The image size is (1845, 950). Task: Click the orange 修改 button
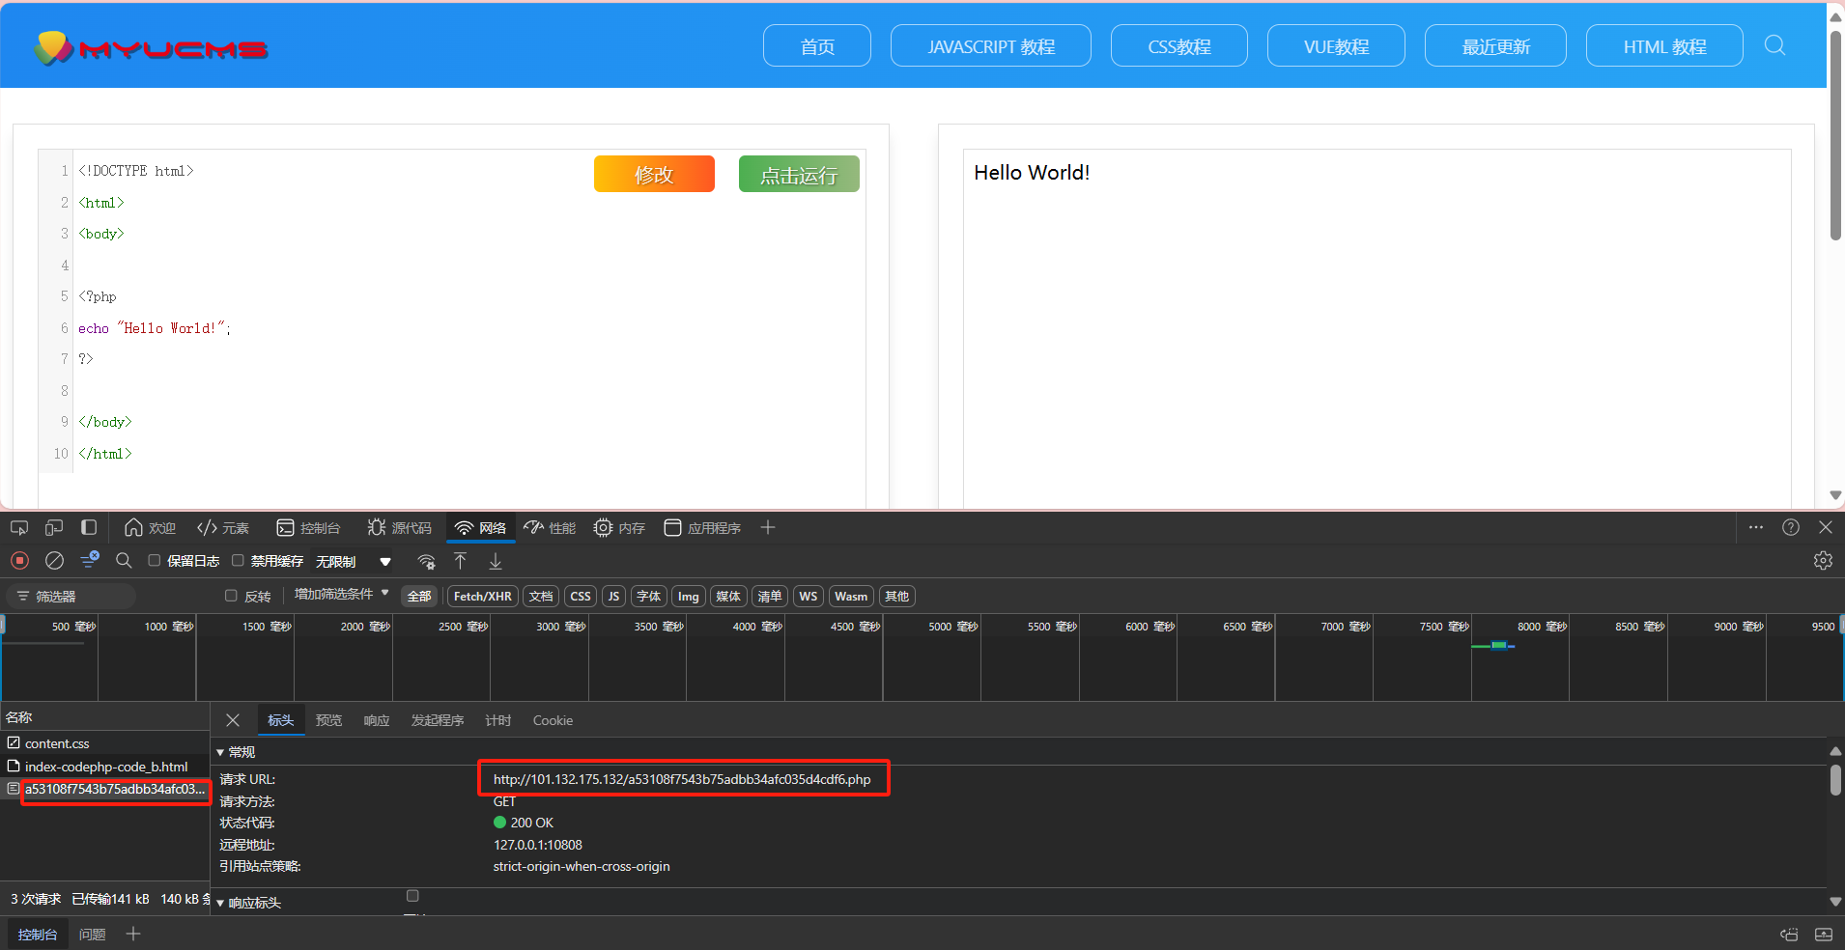click(654, 174)
